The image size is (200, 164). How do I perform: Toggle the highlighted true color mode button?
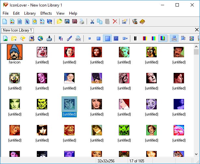click(163, 38)
